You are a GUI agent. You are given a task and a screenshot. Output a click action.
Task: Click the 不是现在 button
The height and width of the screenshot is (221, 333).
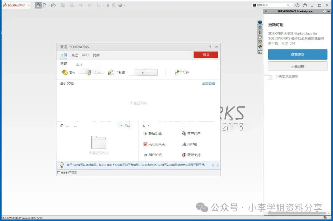pyautogui.click(x=298, y=66)
